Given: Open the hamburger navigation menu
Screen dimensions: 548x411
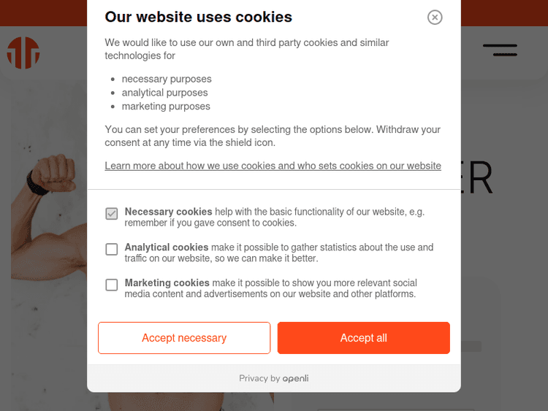Looking at the screenshot, I should [x=500, y=50].
